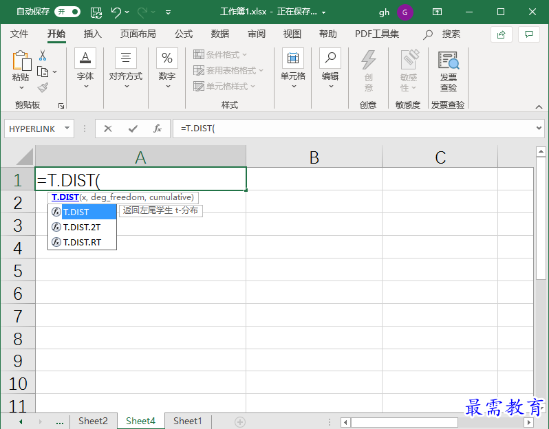This screenshot has height=429, width=549.
Task: Click row 5 header
Action: point(18,270)
